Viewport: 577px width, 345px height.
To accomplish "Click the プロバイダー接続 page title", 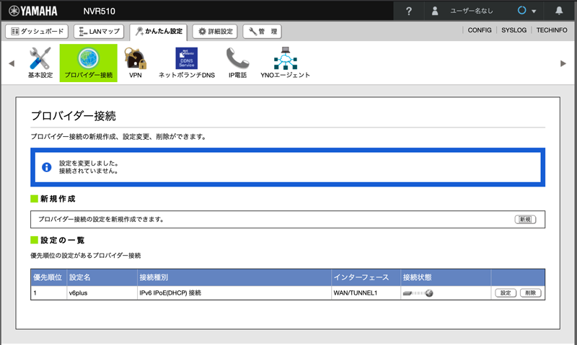I will 74,116.
